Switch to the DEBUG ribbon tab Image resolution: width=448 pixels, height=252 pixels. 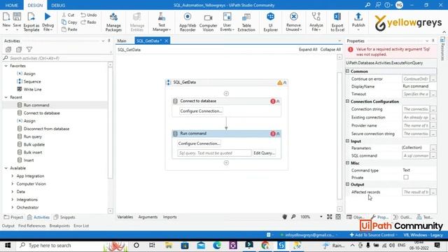point(58,5)
